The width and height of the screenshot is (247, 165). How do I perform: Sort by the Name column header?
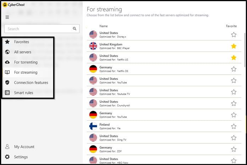(104, 26)
